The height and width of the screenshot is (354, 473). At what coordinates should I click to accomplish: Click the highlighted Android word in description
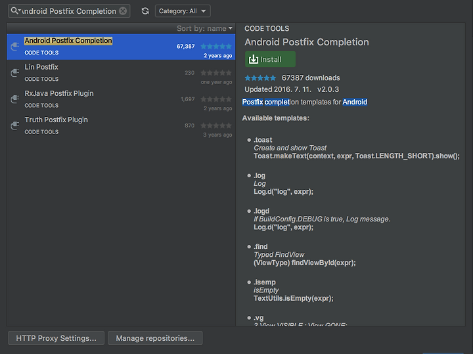(355, 102)
